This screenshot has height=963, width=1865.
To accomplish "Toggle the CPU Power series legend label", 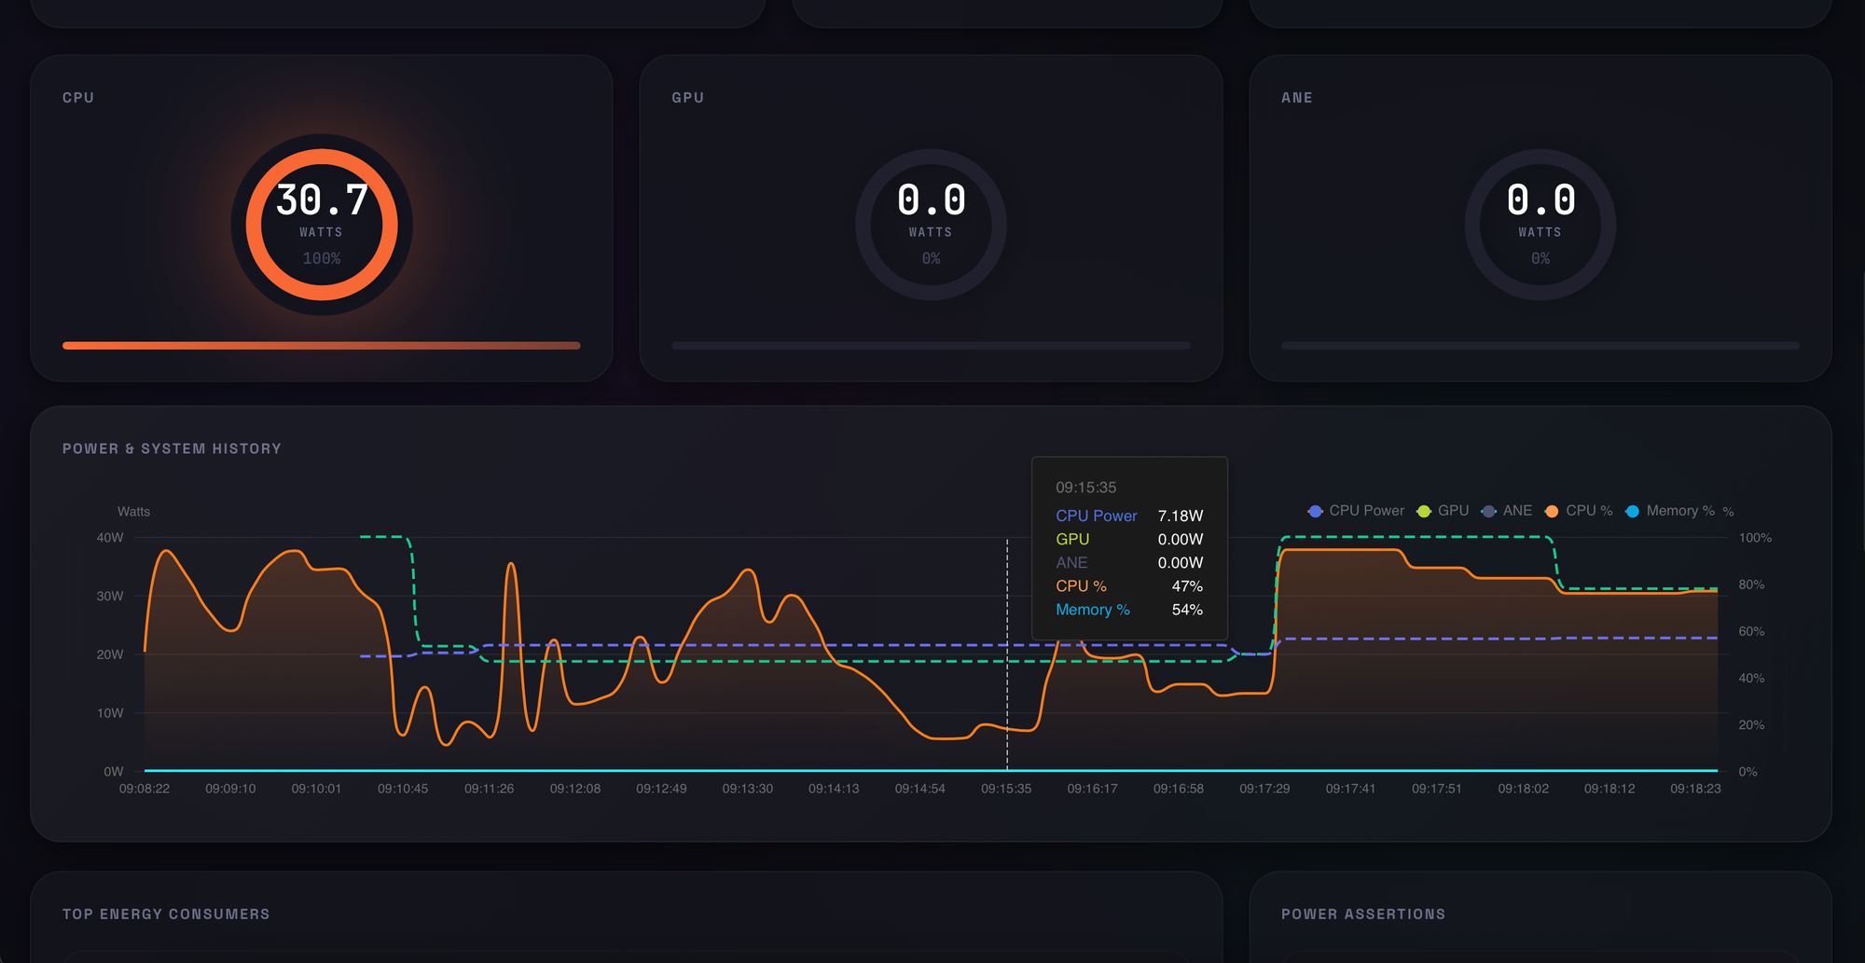I will pyautogui.click(x=1366, y=511).
